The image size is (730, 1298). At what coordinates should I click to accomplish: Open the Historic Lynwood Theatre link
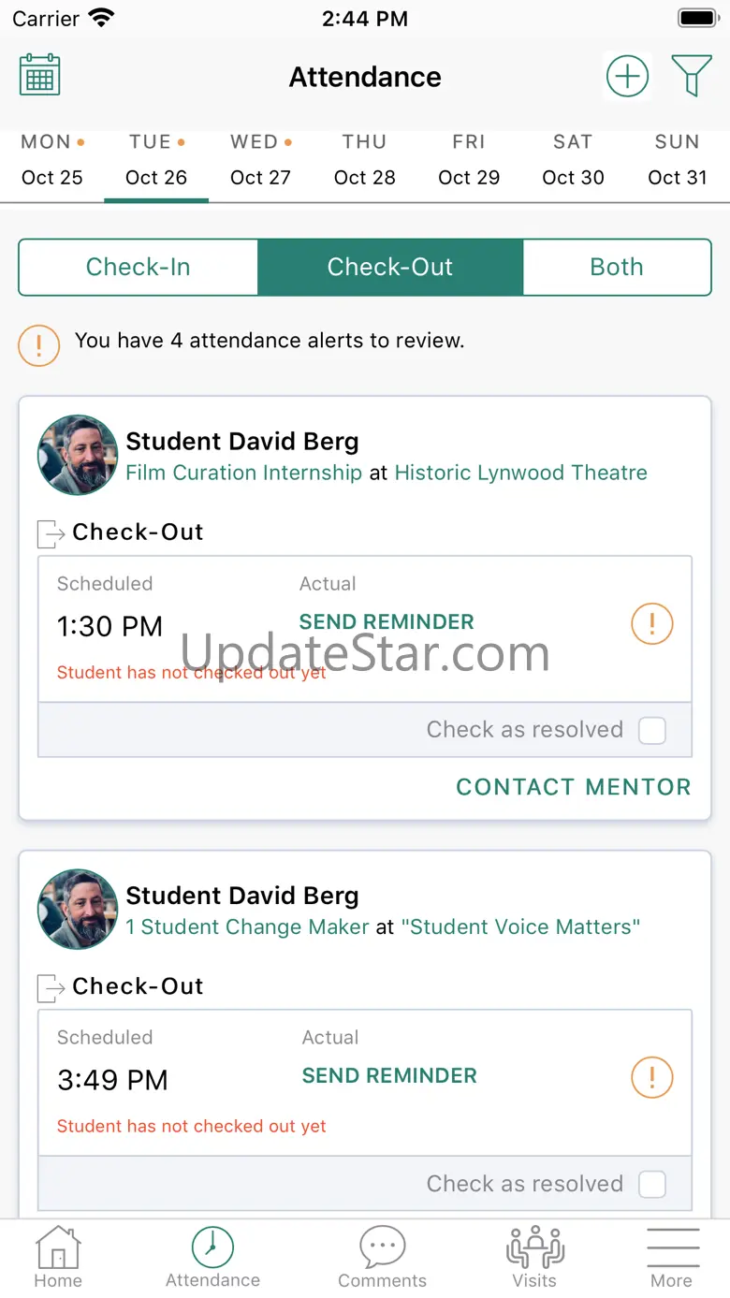(x=520, y=473)
